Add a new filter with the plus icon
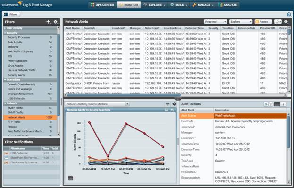Image resolution: width=294 pixels, height=188 pixels. coord(48,22)
